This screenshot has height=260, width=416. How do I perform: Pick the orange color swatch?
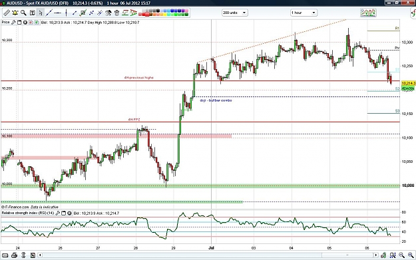coord(154,15)
